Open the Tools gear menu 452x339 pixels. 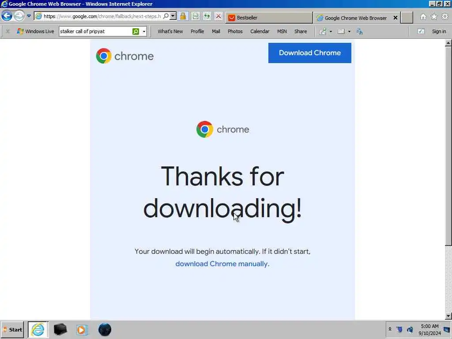coord(445,17)
